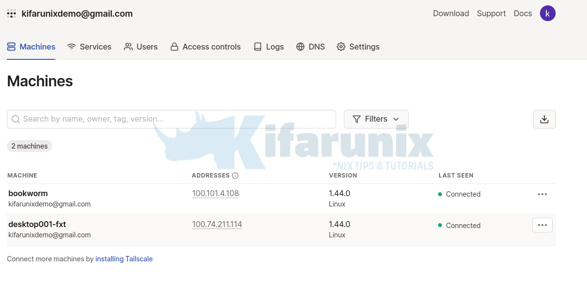Click Connected status text for bookworm
This screenshot has width=587, height=281.
pyautogui.click(x=463, y=194)
